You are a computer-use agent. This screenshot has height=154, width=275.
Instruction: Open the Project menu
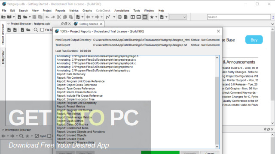tap(47, 10)
